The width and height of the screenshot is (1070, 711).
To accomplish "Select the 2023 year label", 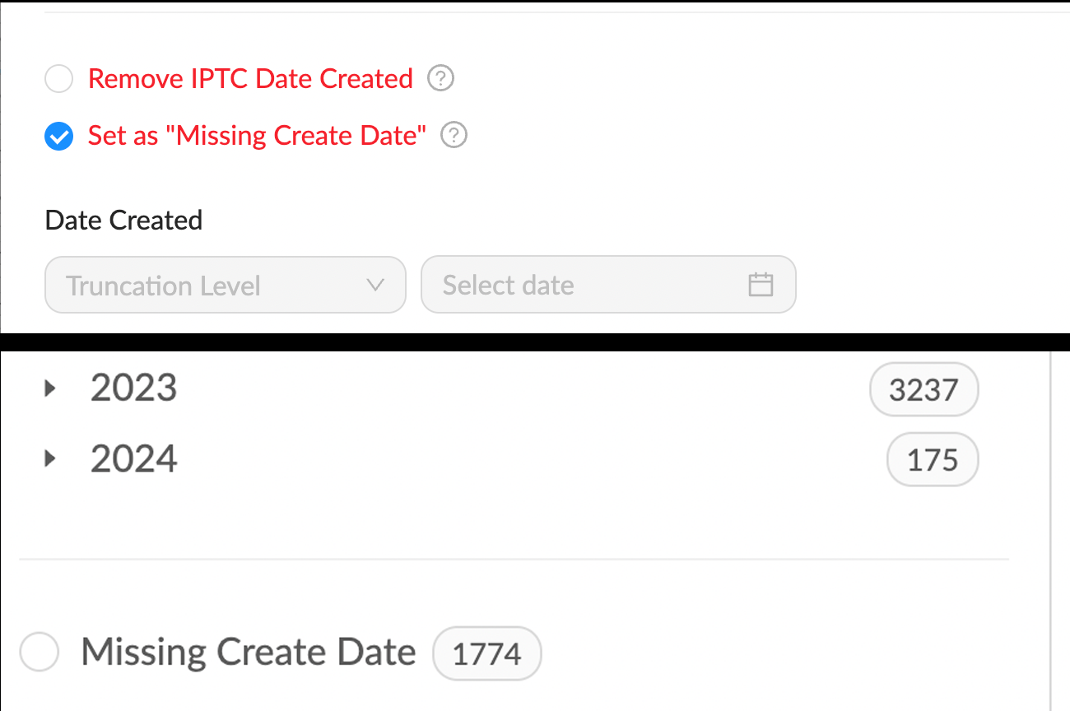I will [133, 388].
